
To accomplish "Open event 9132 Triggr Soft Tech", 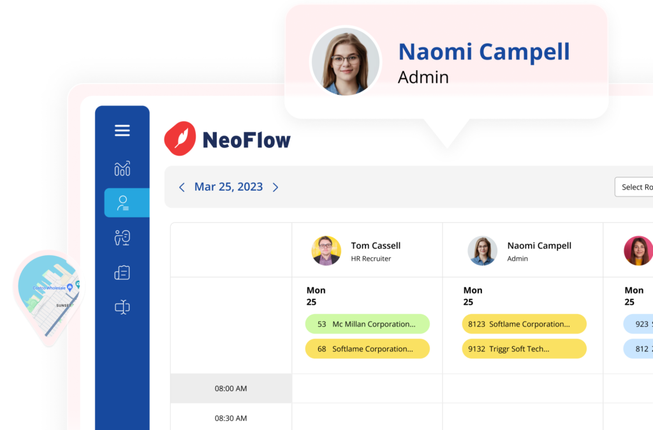I will (524, 349).
